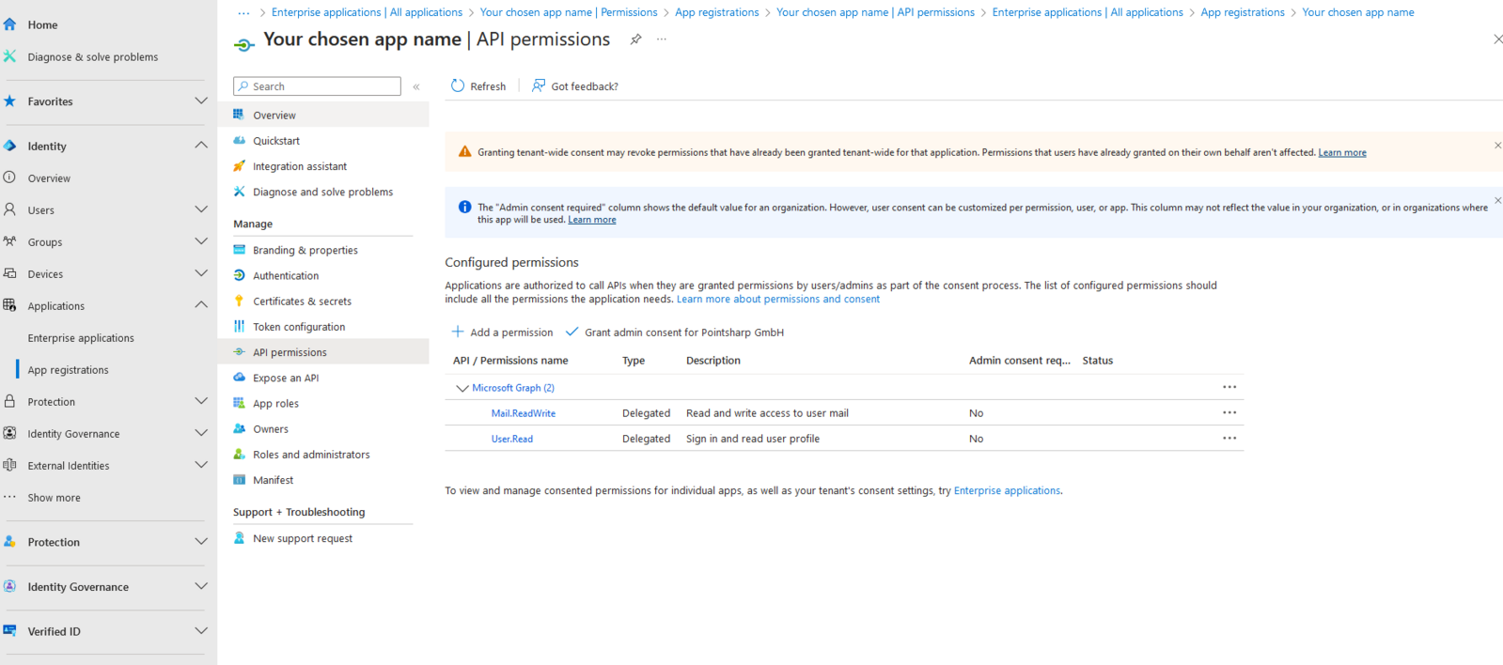
Task: Click the Refresh icon in toolbar
Action: point(458,85)
